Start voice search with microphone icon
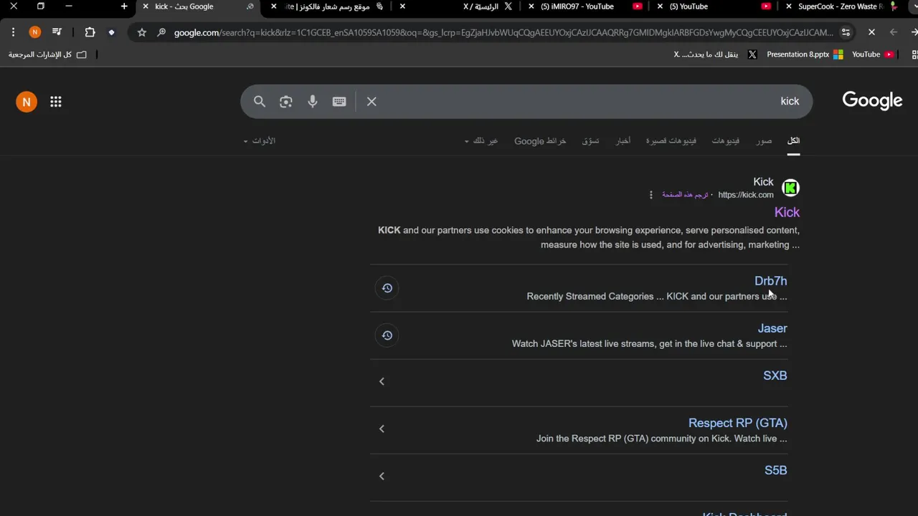Viewport: 918px width, 516px height. [313, 102]
